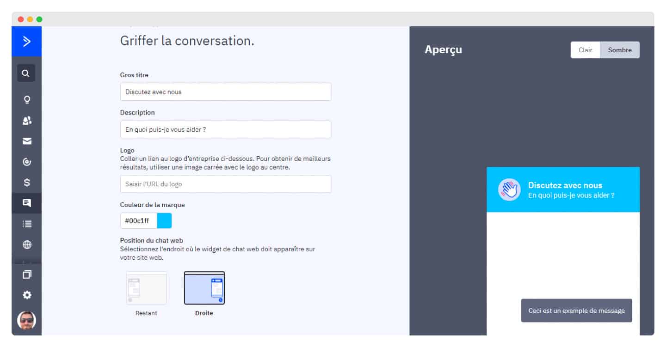Click the logo URL input field
The image size is (666, 347).
pyautogui.click(x=226, y=184)
